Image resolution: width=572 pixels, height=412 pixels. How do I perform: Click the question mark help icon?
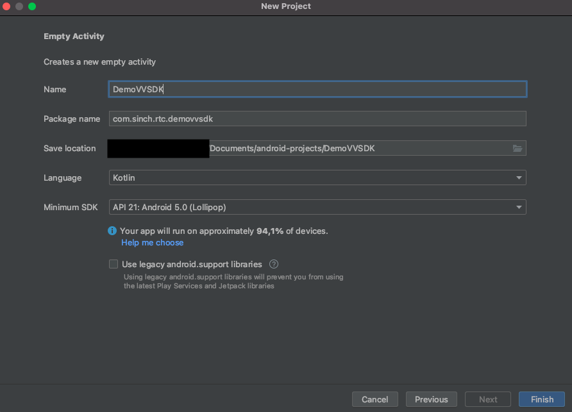click(x=274, y=264)
